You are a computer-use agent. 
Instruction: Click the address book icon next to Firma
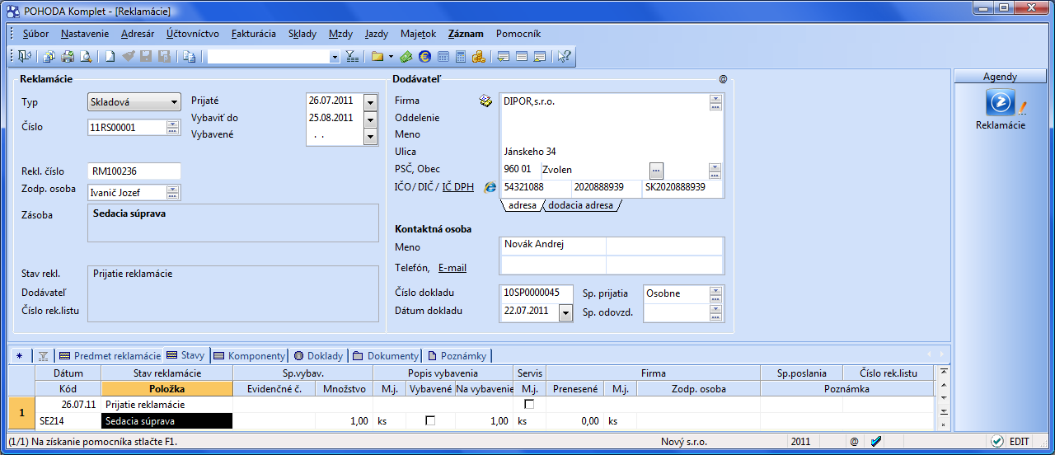486,101
